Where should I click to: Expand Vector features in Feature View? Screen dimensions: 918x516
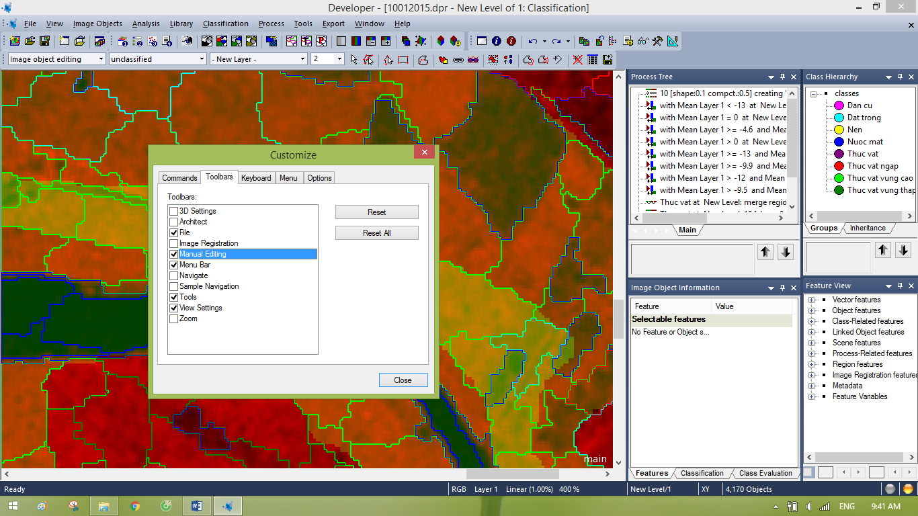coord(811,300)
